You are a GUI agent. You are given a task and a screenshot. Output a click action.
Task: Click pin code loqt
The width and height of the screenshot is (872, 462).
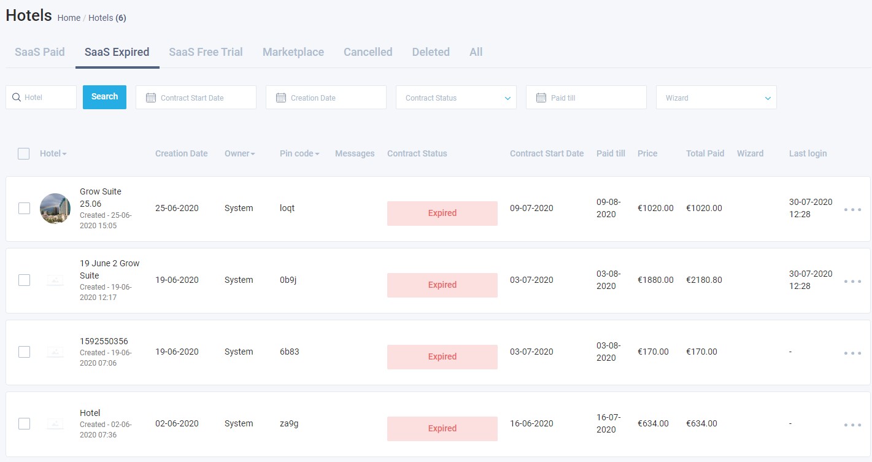point(287,208)
